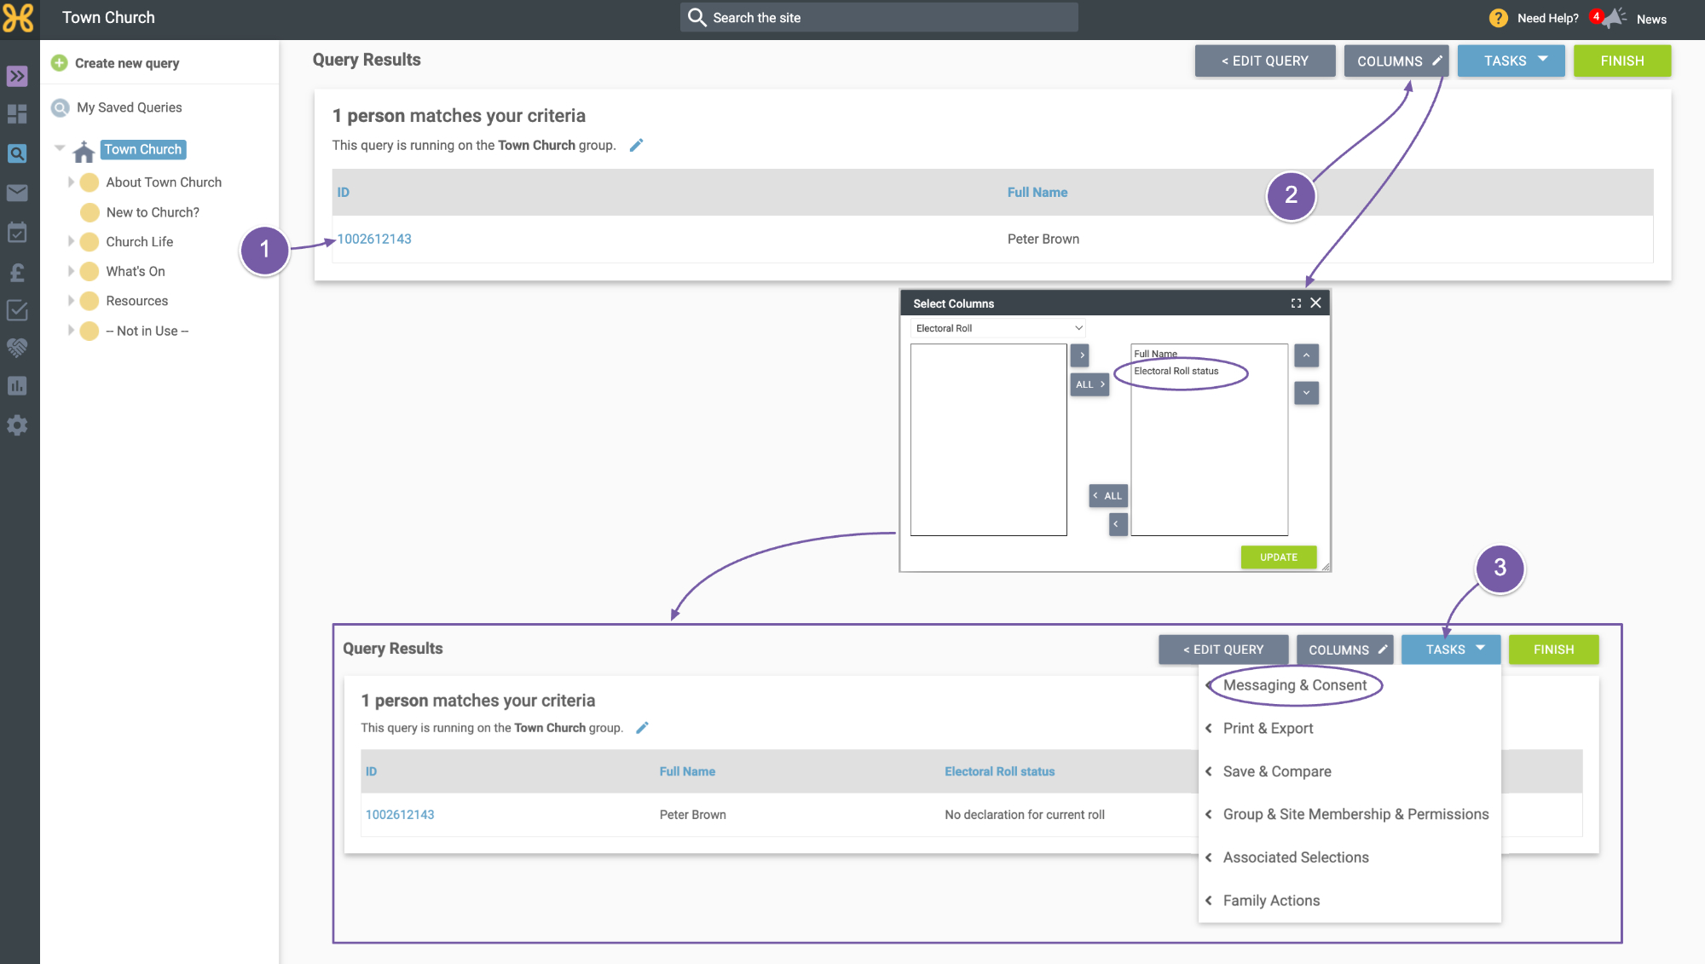This screenshot has width=1705, height=964.
Task: Expand the About Town Church tree node
Action: point(71,182)
